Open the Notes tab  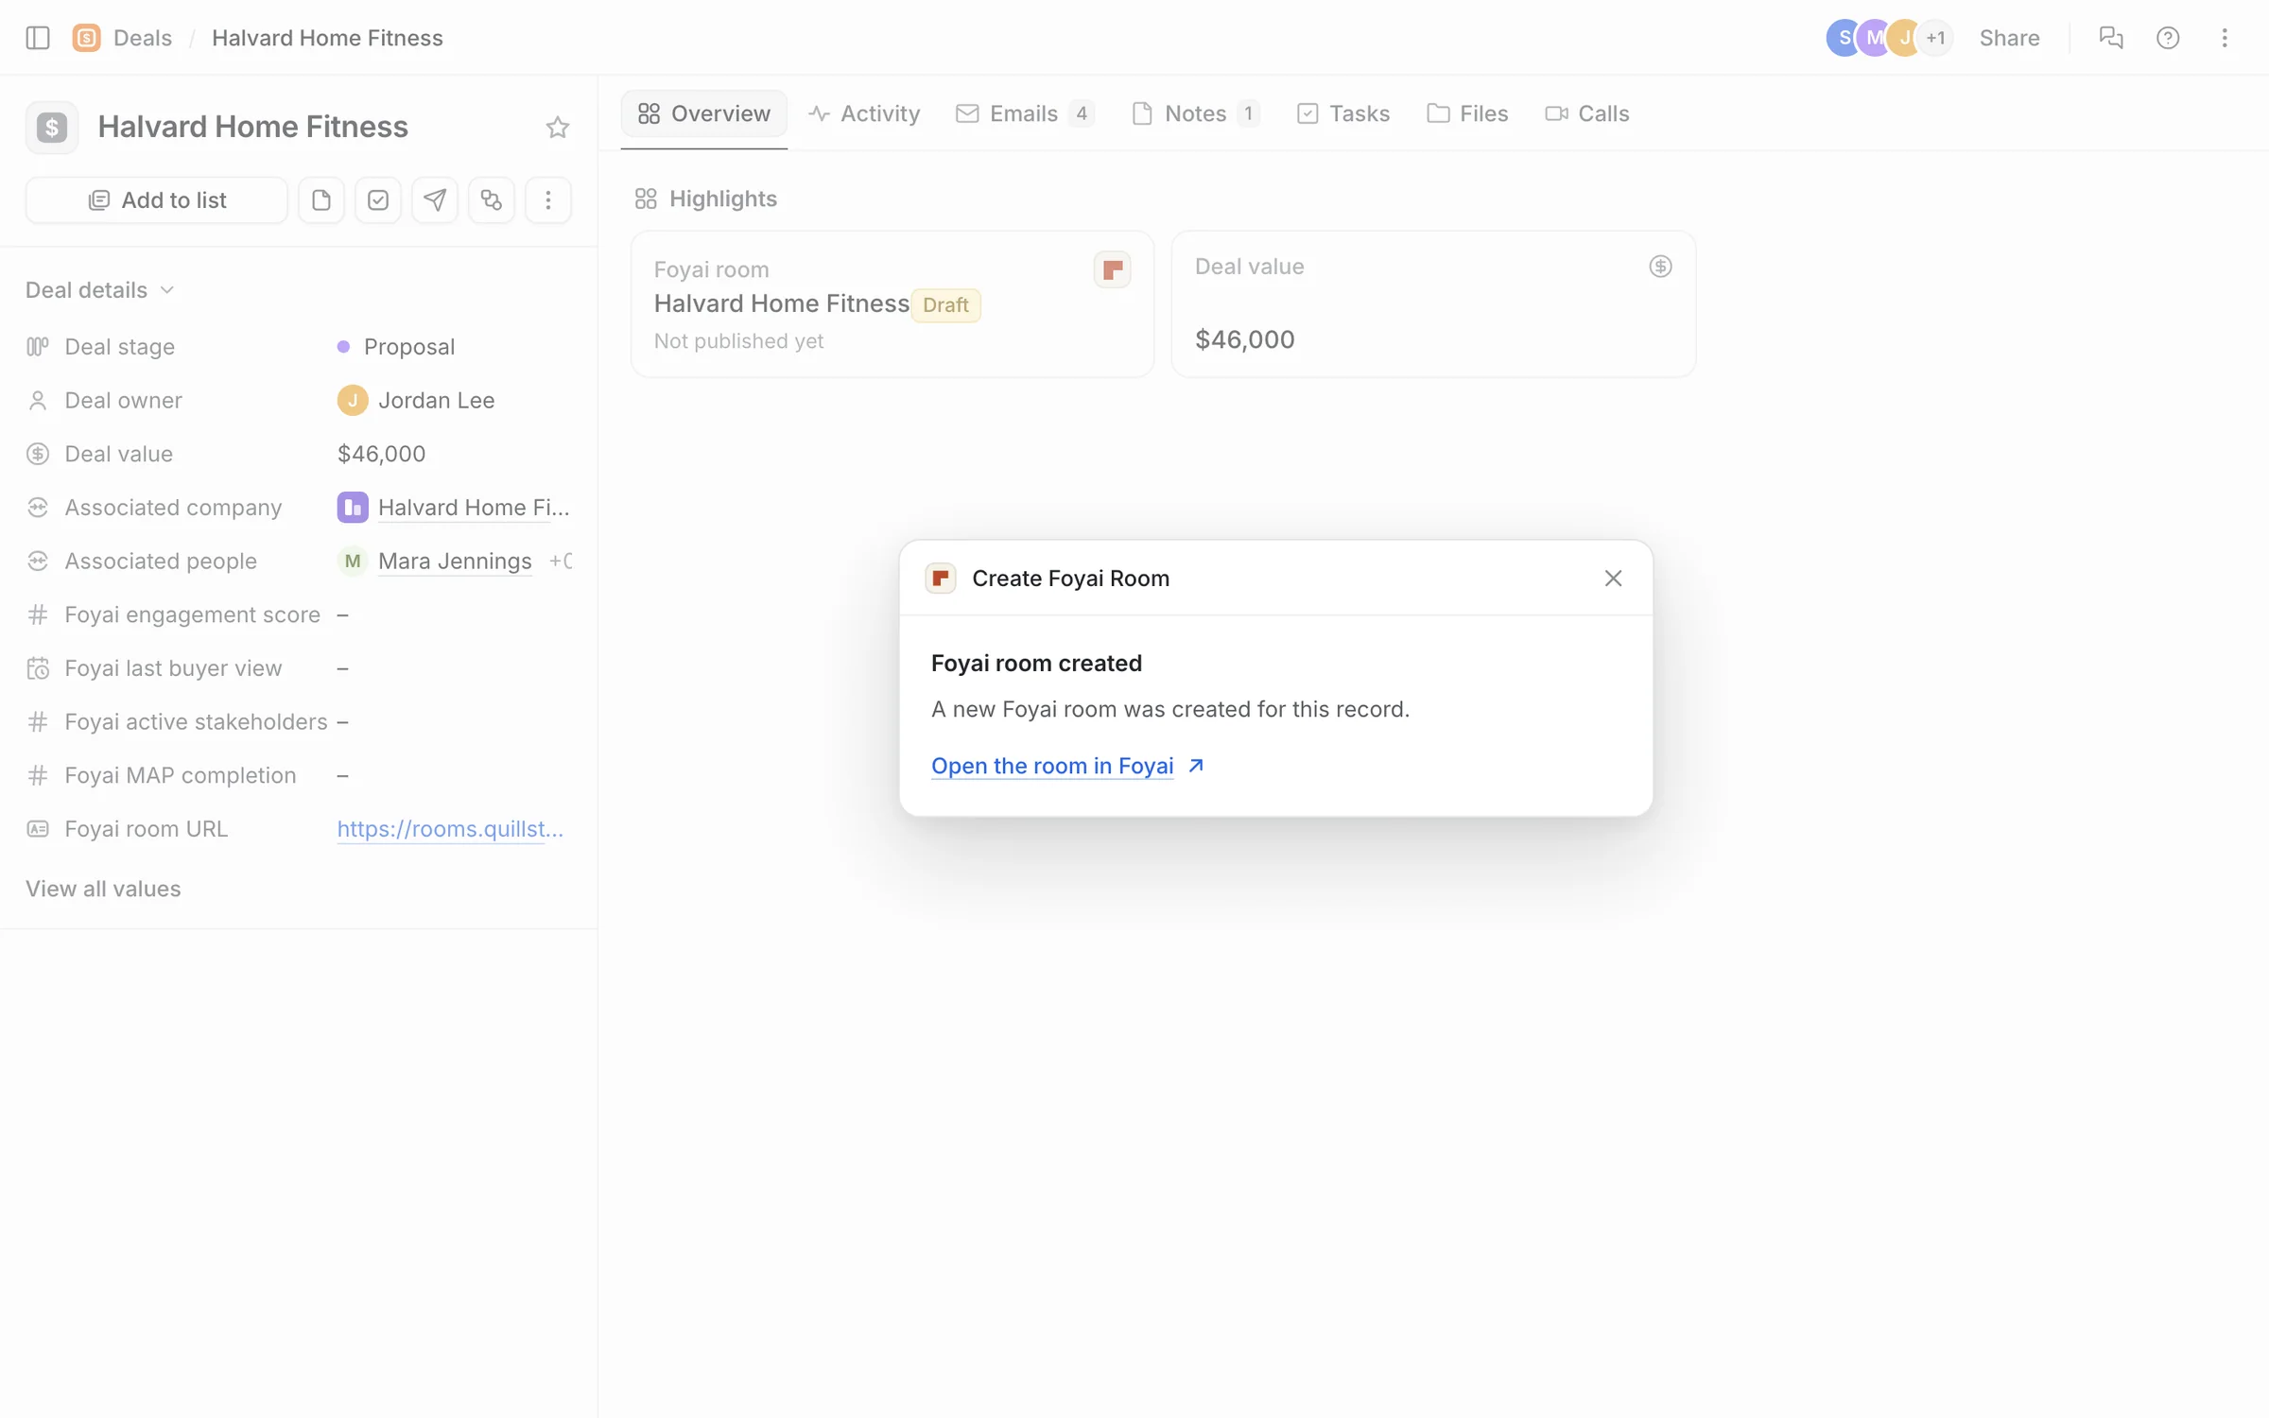(x=1196, y=114)
